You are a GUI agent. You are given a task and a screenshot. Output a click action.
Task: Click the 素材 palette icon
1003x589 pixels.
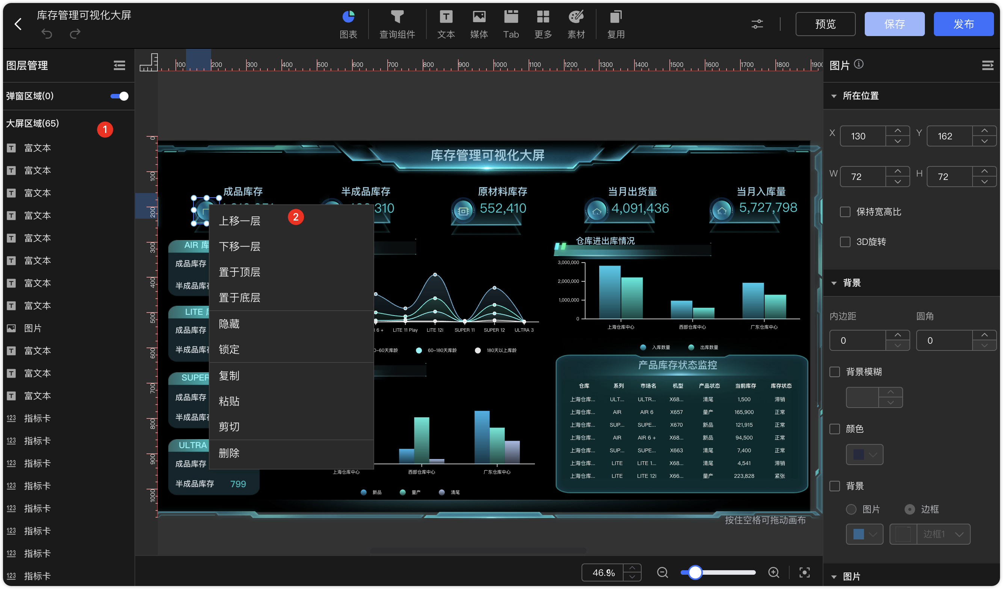coord(576,17)
